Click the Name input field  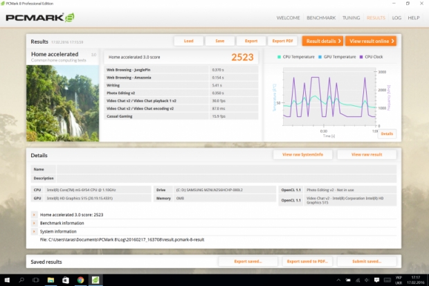click(226, 169)
